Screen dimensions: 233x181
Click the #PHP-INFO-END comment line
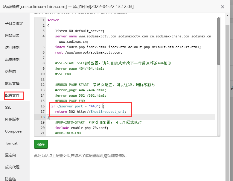click(68, 133)
